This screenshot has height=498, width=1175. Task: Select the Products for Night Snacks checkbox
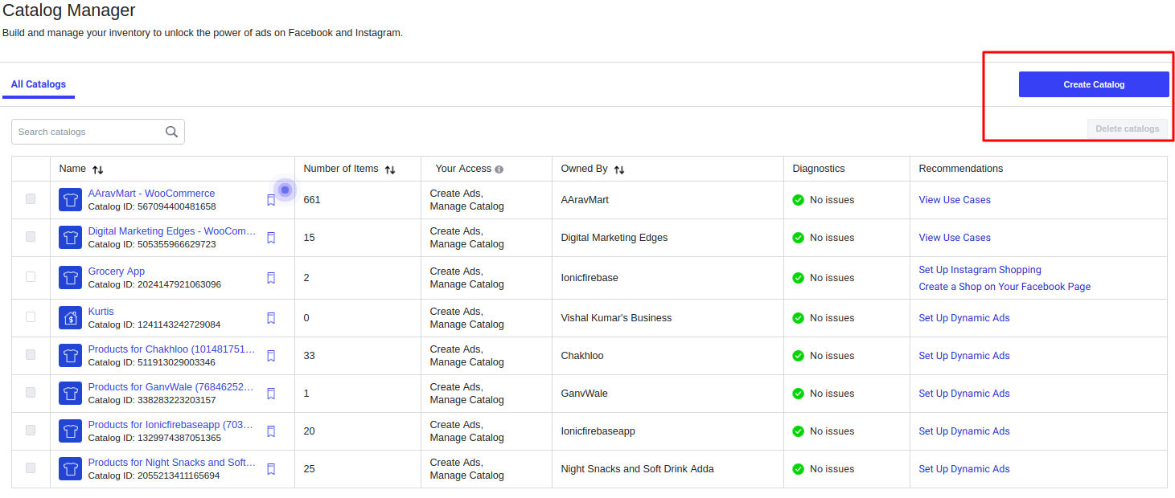[x=31, y=467]
